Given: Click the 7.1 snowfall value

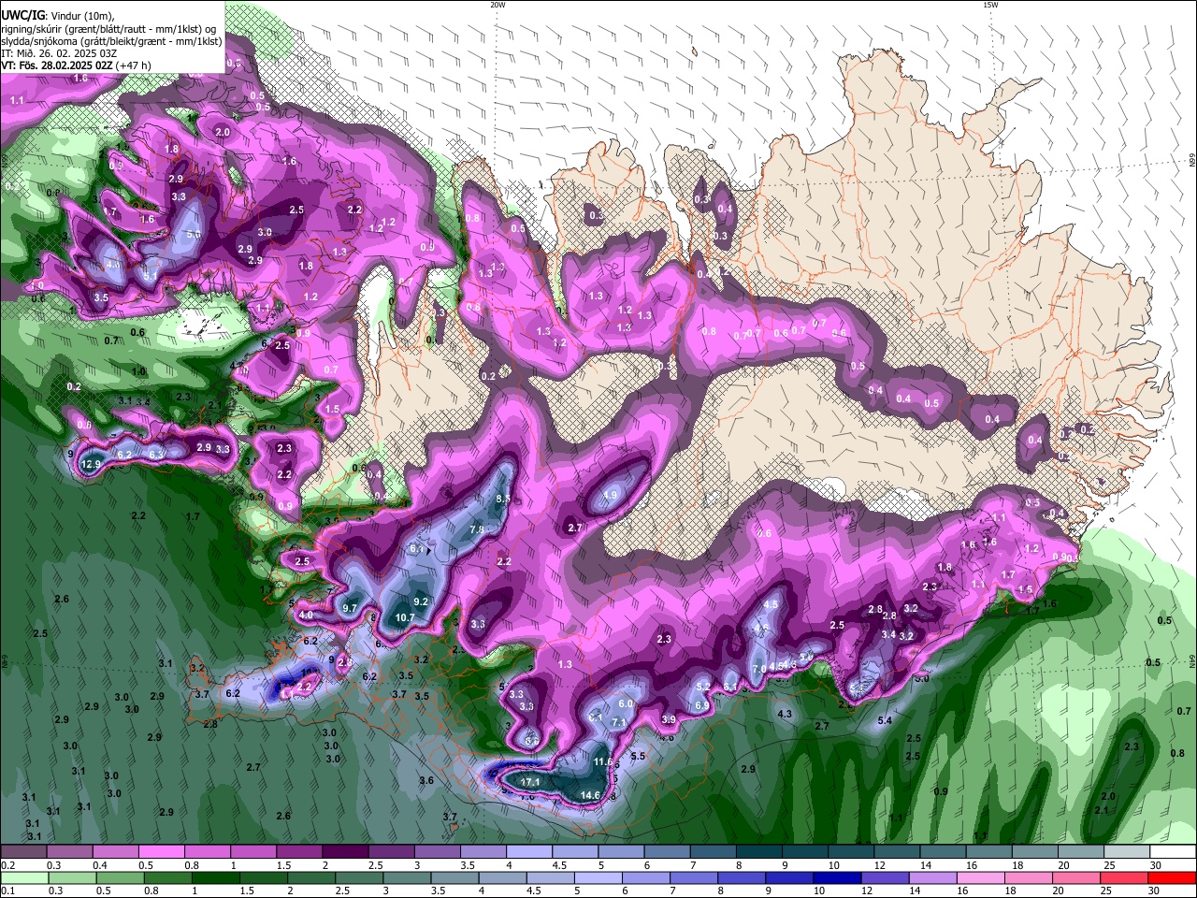Looking at the screenshot, I should [x=619, y=723].
